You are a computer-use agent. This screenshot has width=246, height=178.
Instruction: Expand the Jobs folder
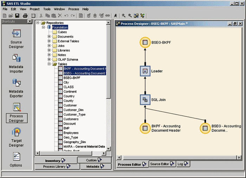point(49,46)
